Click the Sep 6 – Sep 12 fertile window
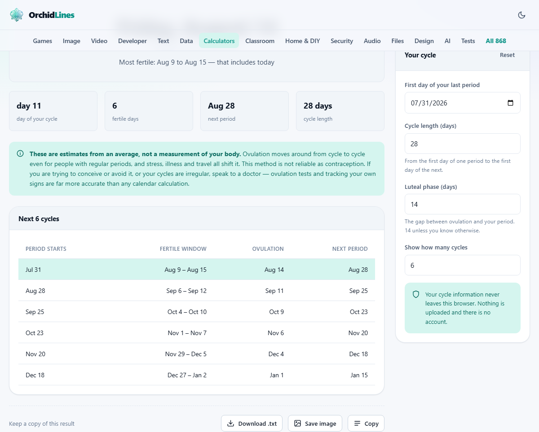539x432 pixels. point(186,291)
